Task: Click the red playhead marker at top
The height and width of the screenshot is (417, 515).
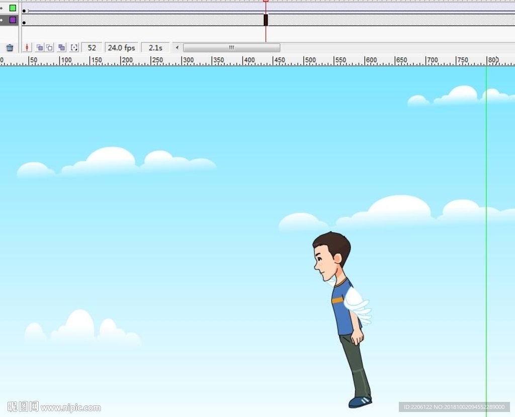Action: [x=266, y=1]
